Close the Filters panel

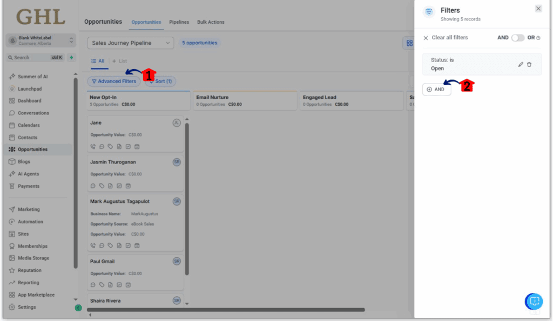click(x=538, y=9)
